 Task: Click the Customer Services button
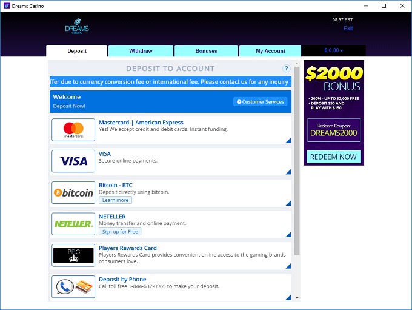tap(261, 102)
